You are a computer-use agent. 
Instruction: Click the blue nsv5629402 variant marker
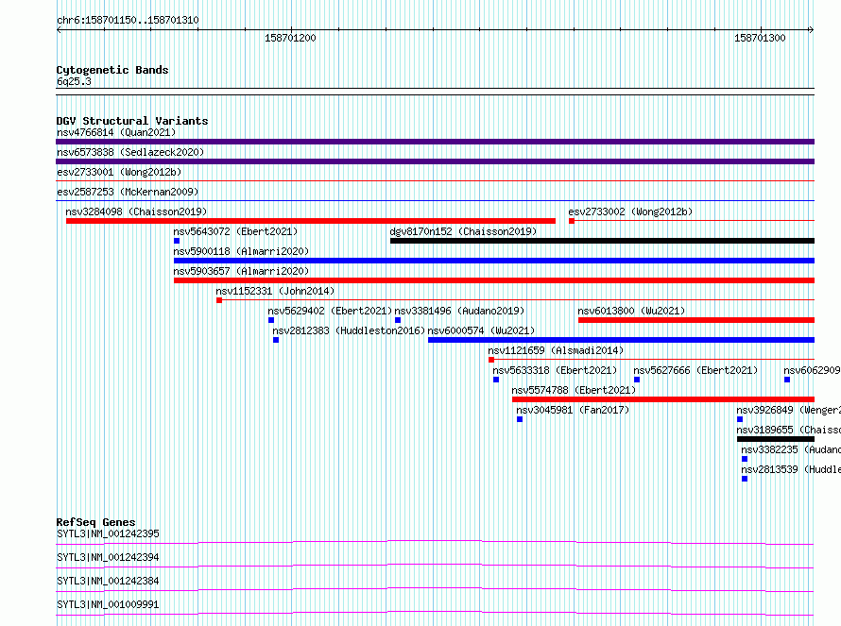271,320
